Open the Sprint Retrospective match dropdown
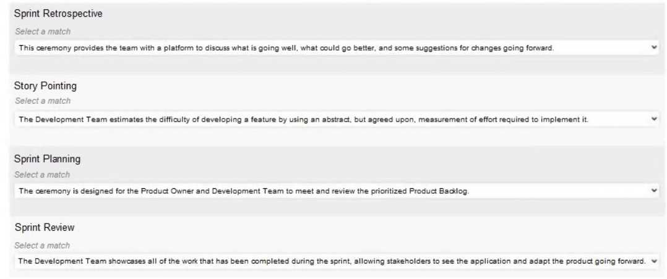This screenshot has height=279, width=667. (x=334, y=48)
